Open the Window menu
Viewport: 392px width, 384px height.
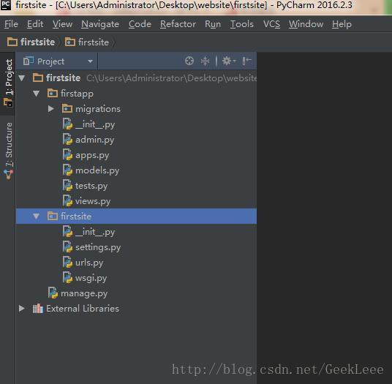(306, 24)
